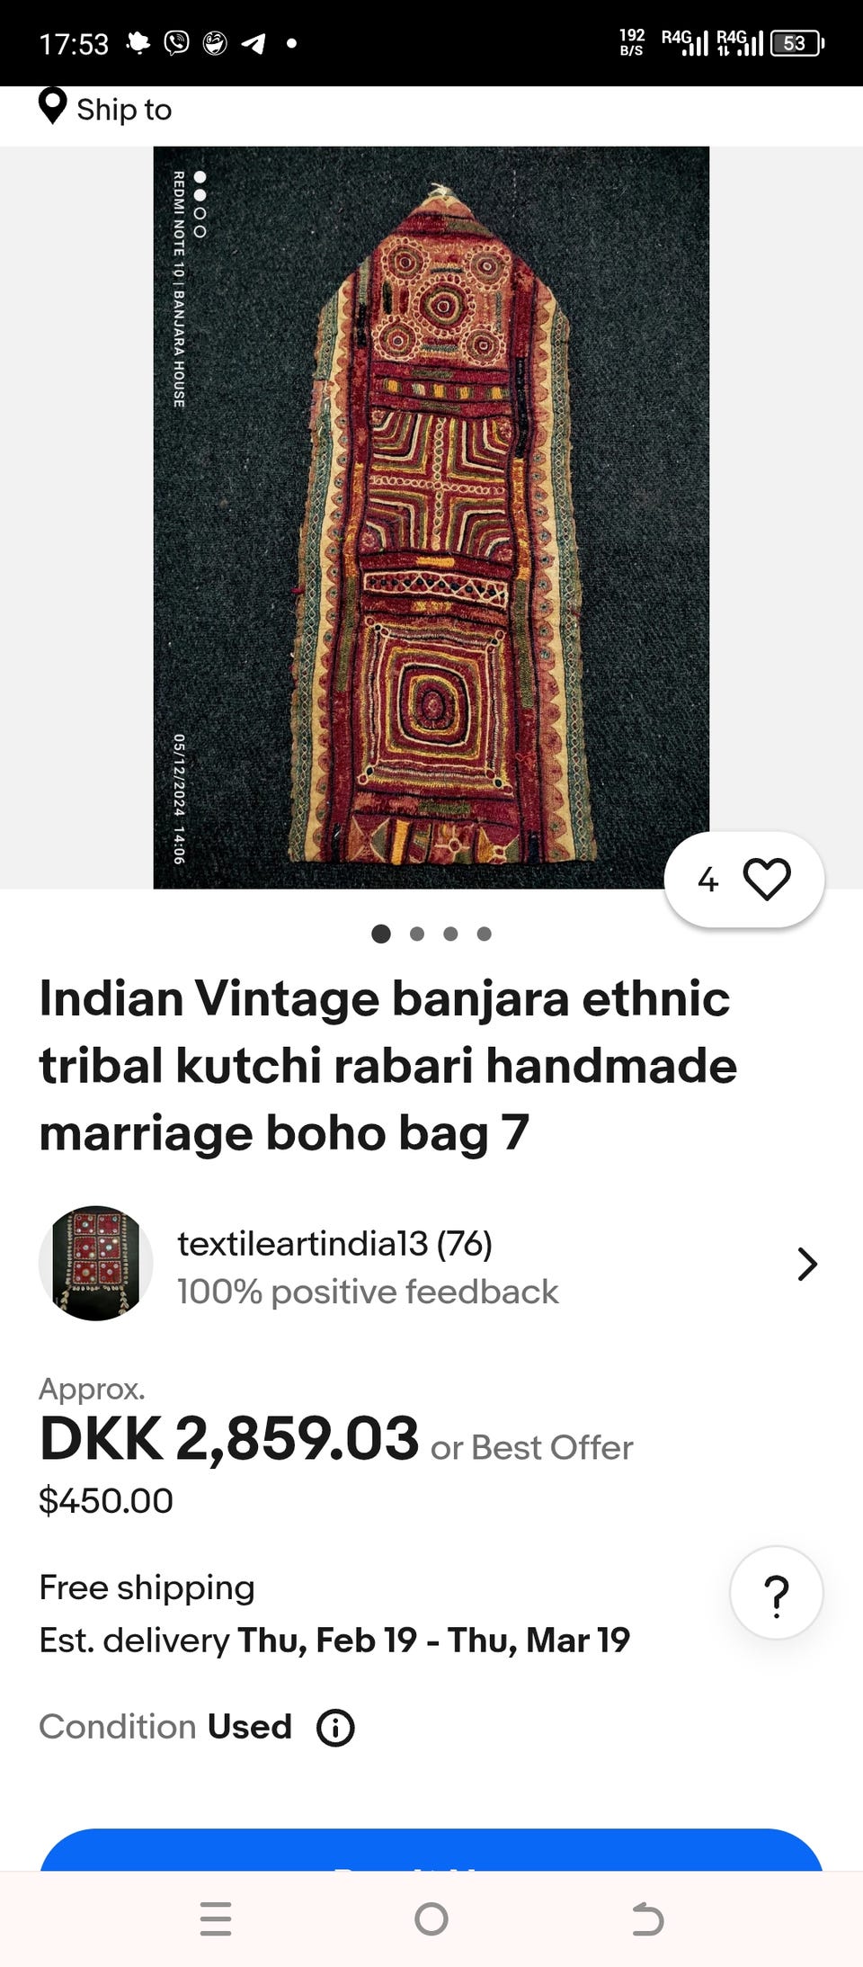Select the fourth image carousel dot

pyautogui.click(x=485, y=934)
